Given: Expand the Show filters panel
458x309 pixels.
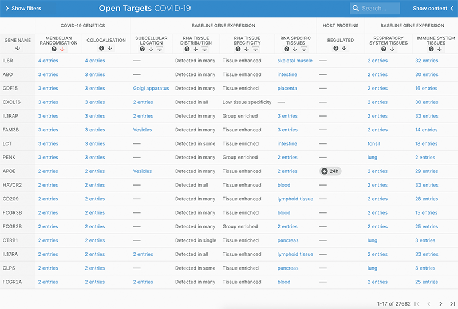Looking at the screenshot, I should click(23, 8).
